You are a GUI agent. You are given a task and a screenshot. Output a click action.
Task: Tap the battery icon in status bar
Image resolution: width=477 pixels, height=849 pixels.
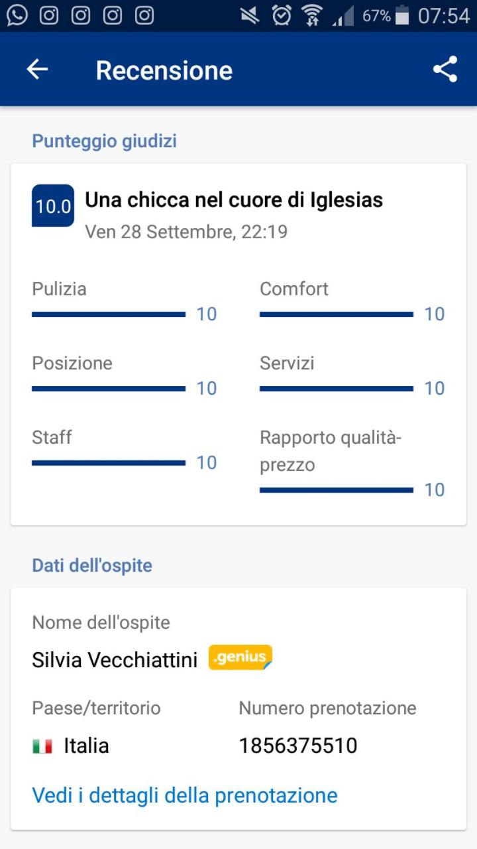tap(402, 16)
